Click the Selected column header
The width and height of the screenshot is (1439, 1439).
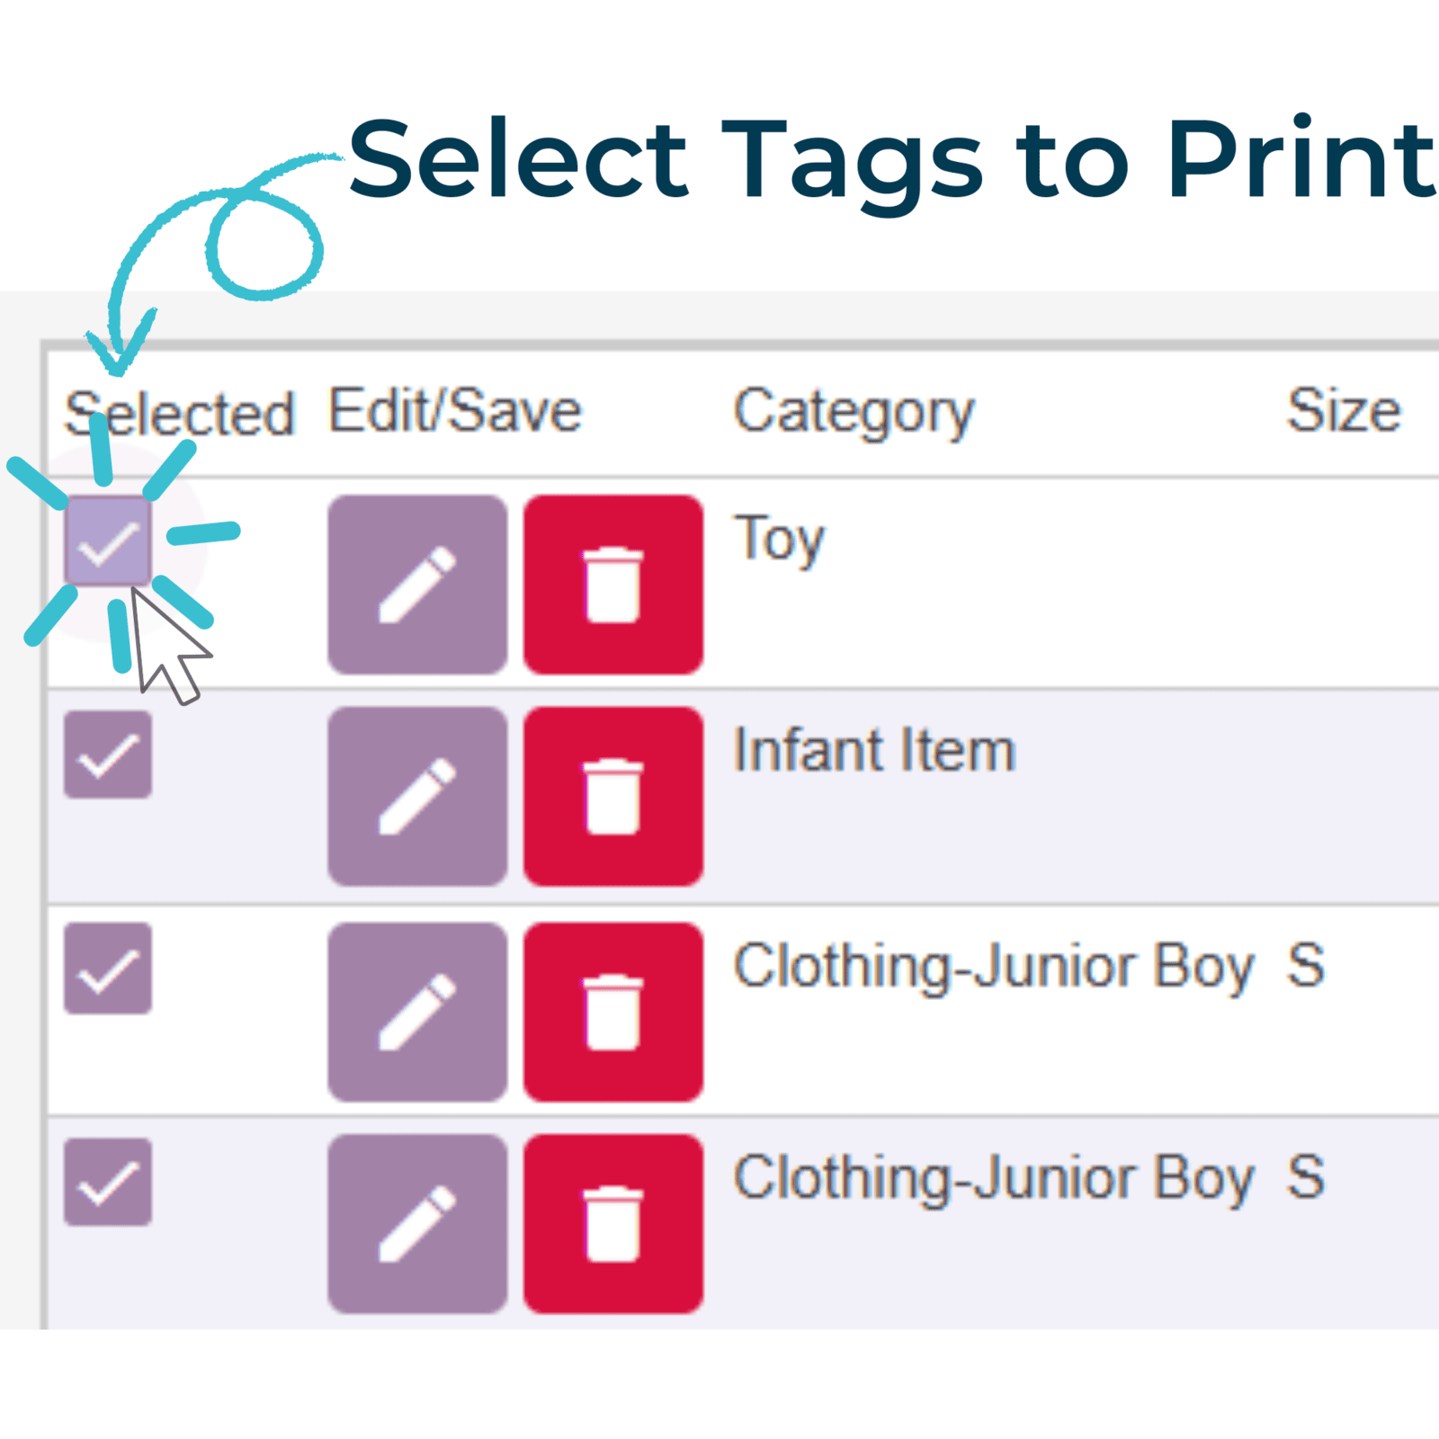pos(180,414)
